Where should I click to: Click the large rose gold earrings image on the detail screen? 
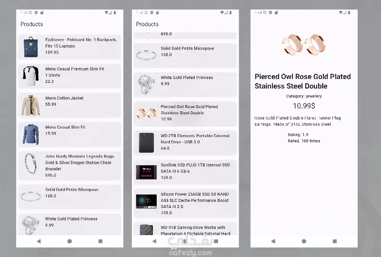click(x=304, y=45)
